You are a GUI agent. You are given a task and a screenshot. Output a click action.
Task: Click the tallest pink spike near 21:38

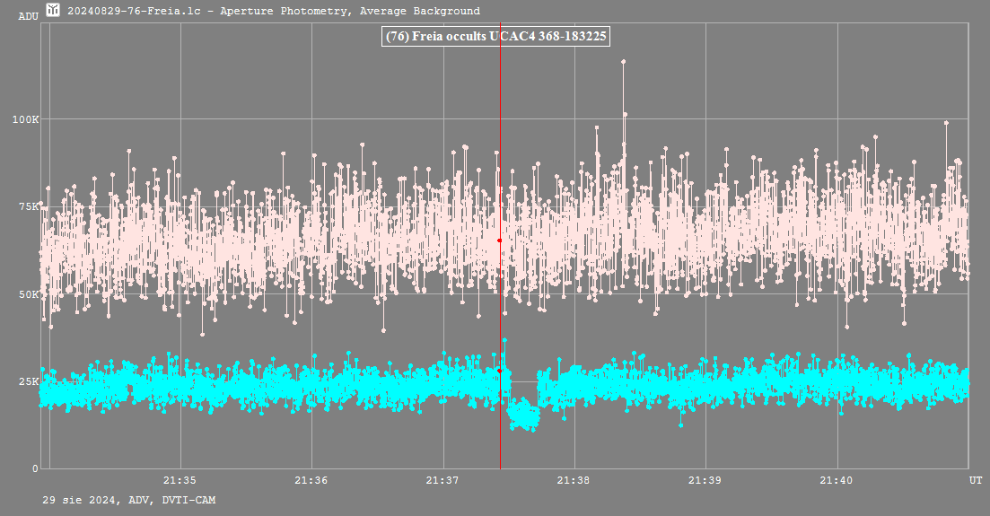coord(623,62)
